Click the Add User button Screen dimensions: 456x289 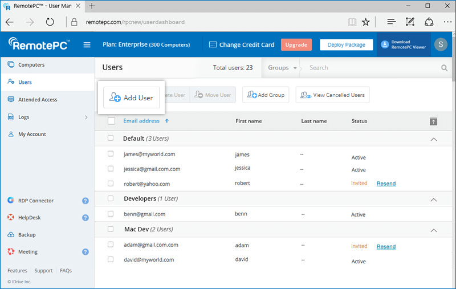(131, 97)
